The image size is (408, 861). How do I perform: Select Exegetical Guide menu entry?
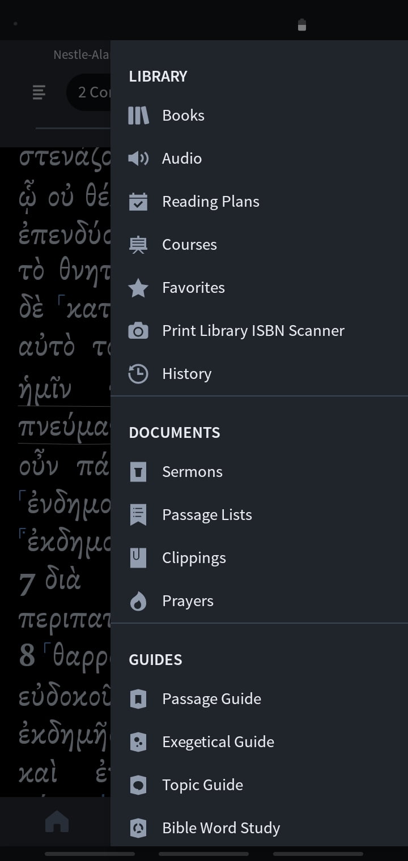218,742
